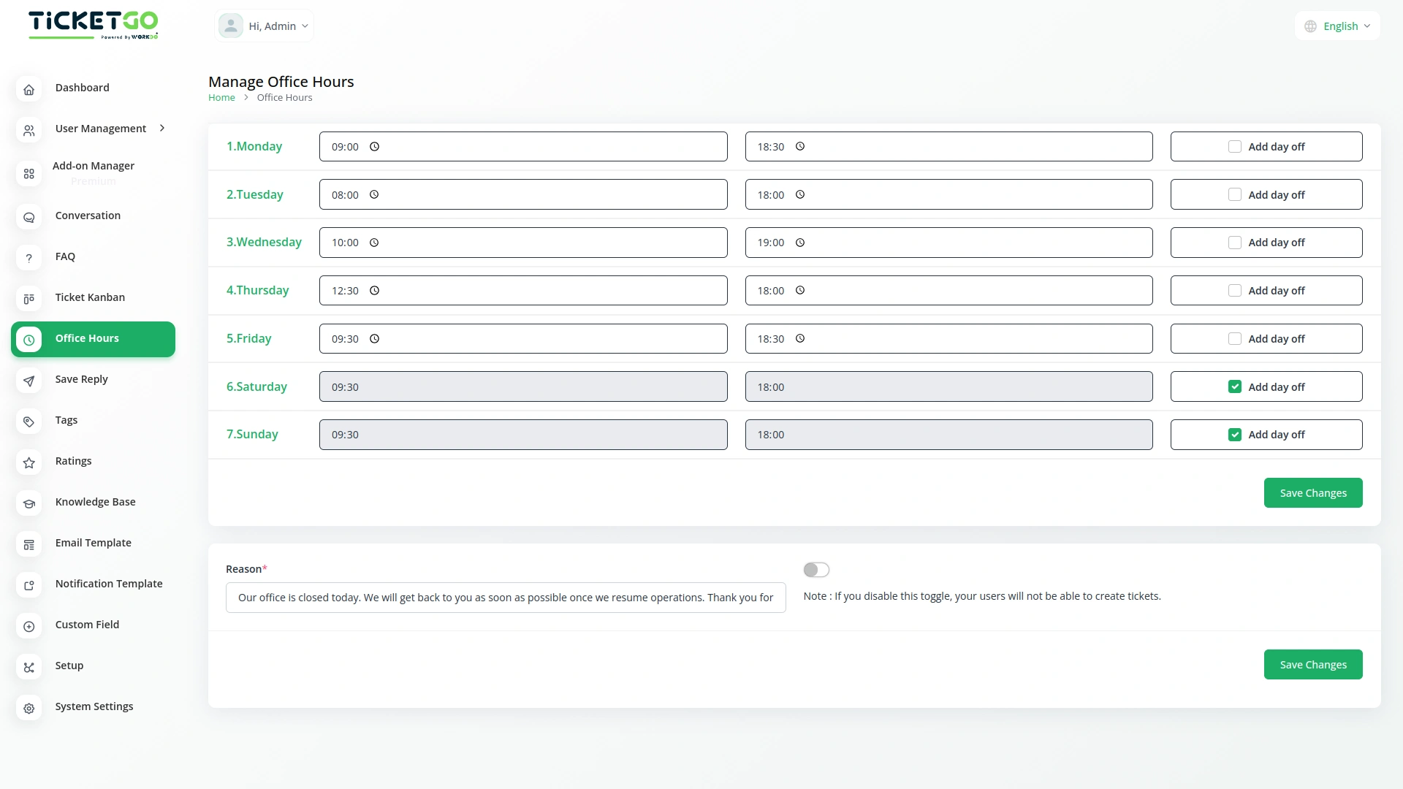Click the Office Hours clock icon
Image resolution: width=1403 pixels, height=789 pixels.
28,340
